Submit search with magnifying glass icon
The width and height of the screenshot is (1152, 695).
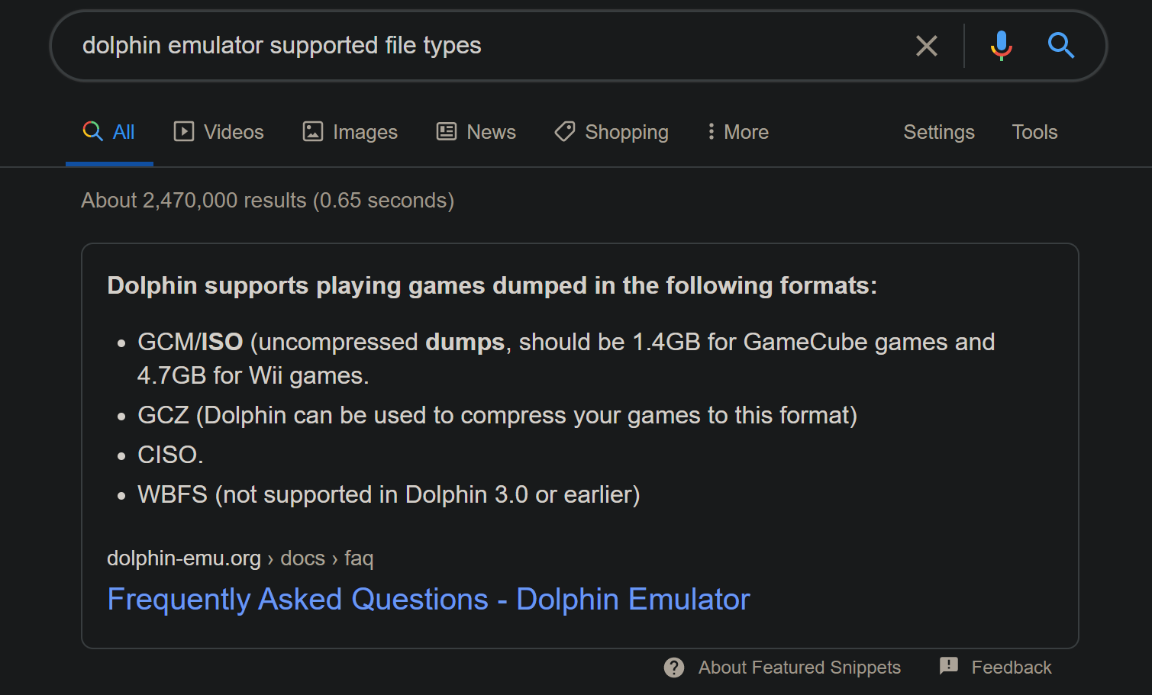(1061, 46)
